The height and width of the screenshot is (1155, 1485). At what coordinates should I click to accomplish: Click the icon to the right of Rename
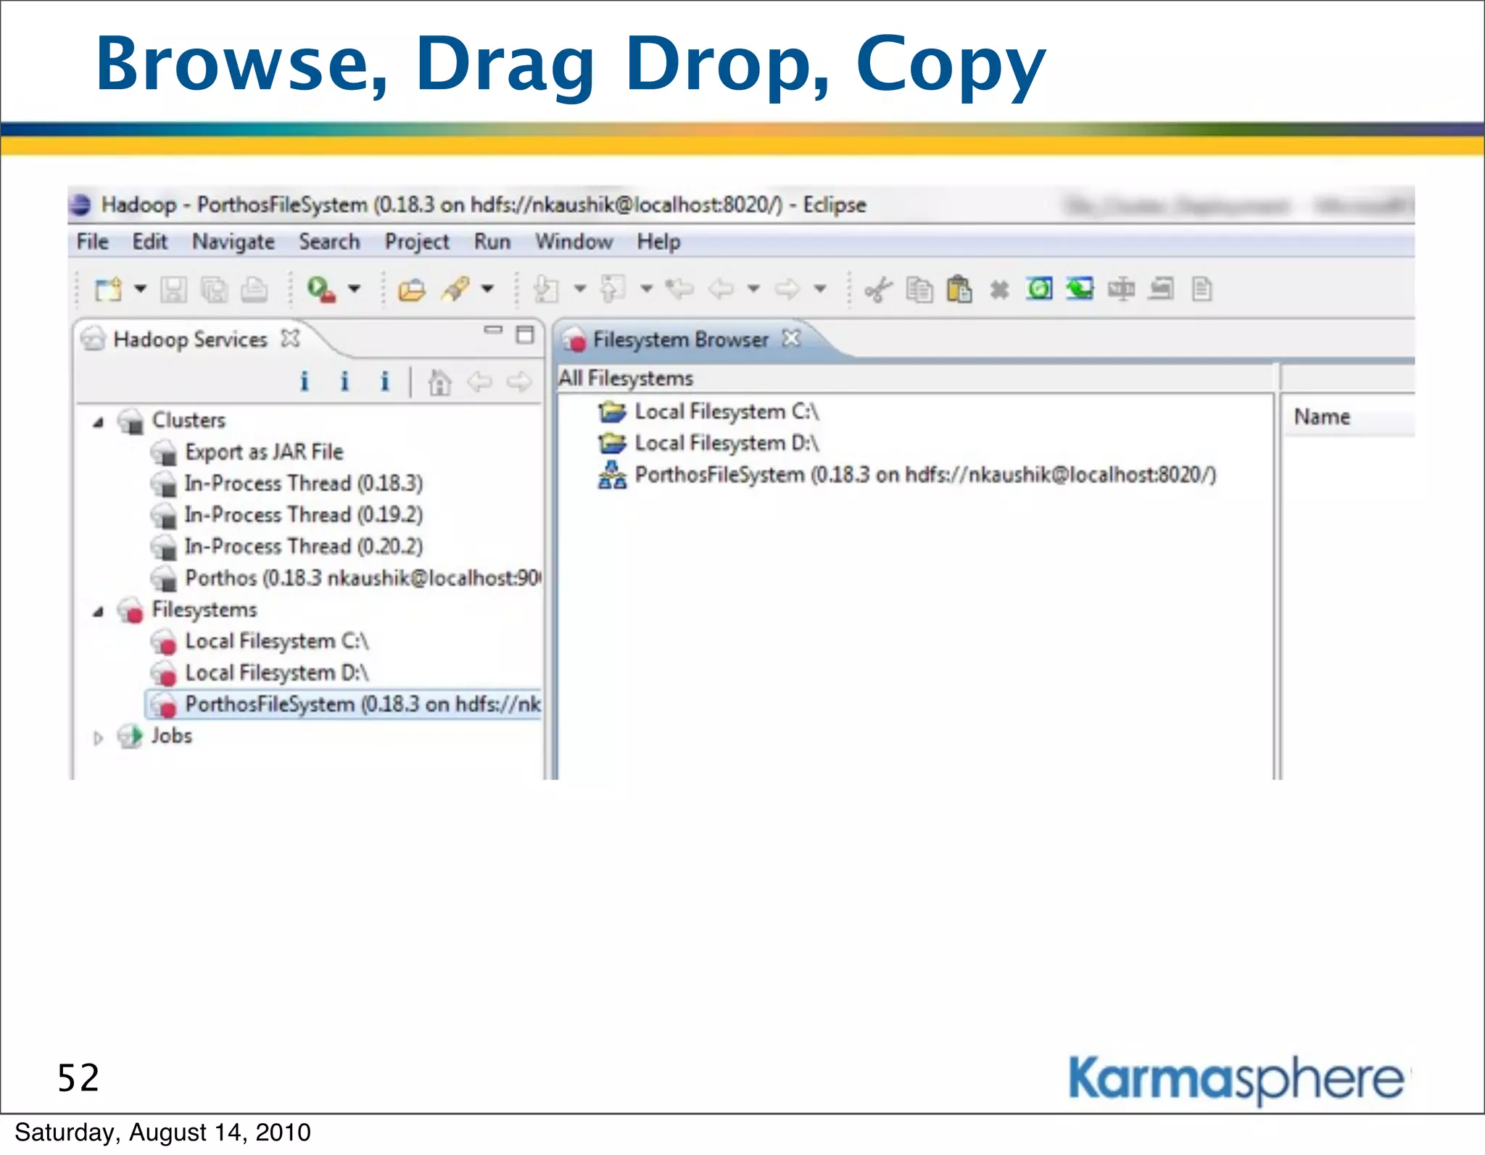coord(1162,289)
